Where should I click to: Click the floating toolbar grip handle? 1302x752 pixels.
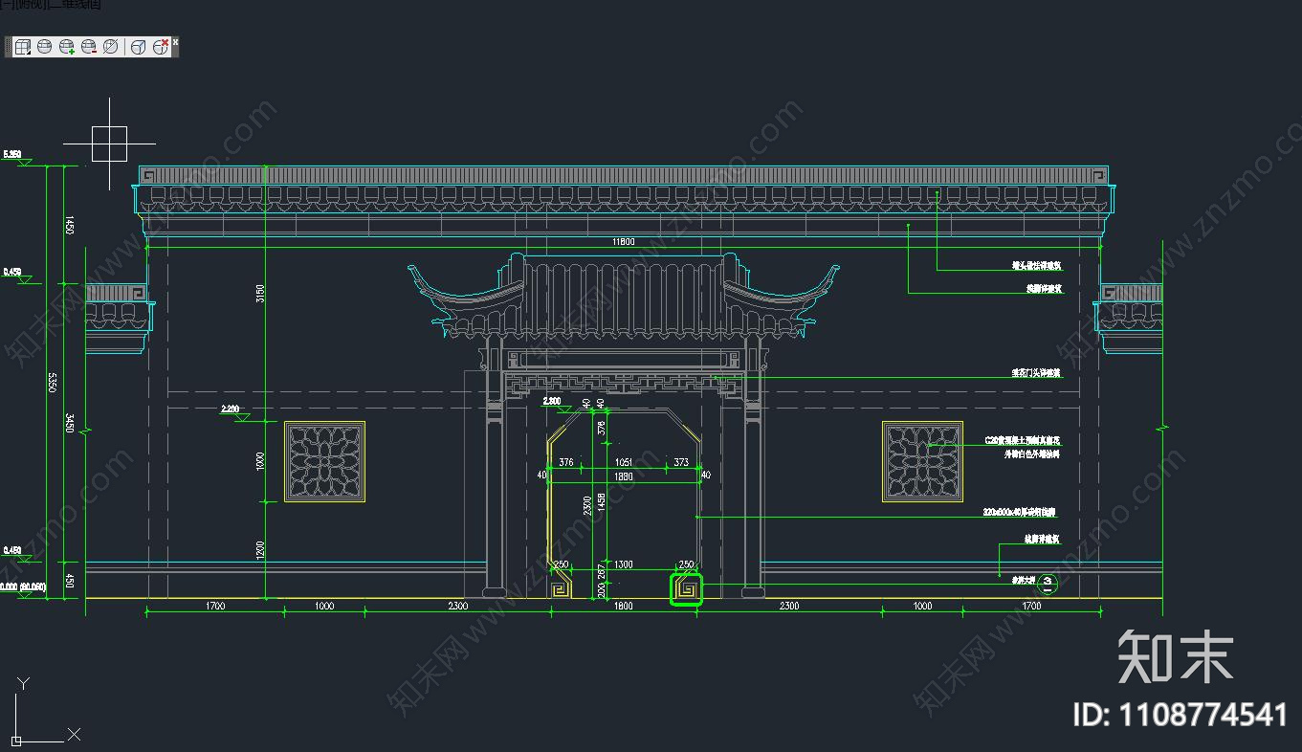(x=9, y=47)
